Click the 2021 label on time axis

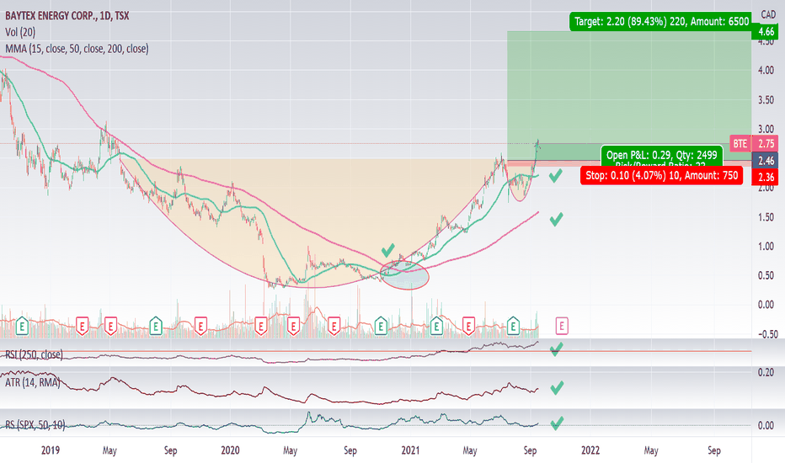410,450
